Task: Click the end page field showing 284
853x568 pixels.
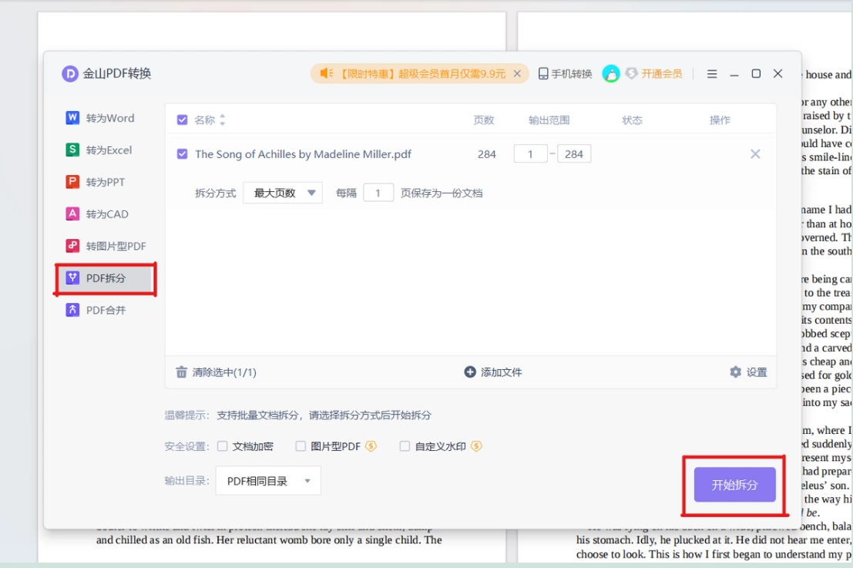Action: pos(574,154)
